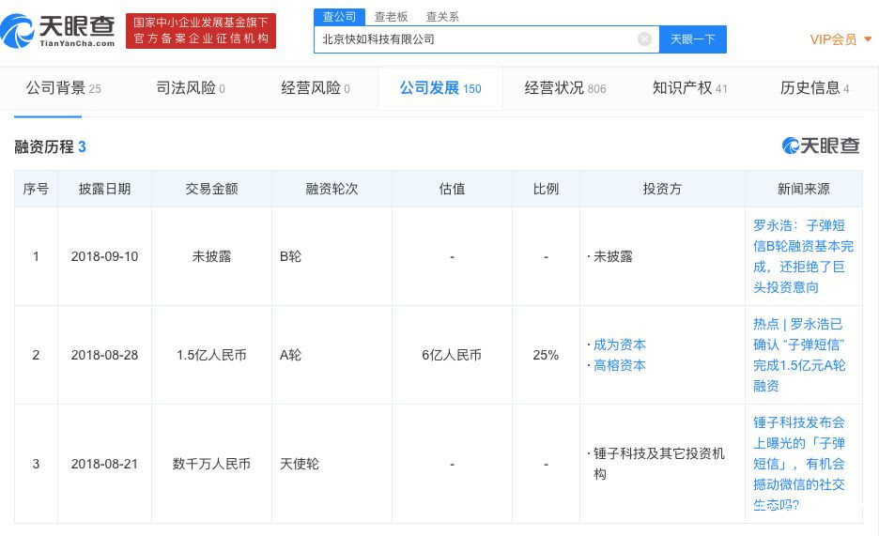Open the 知识产权 tab

click(689, 88)
